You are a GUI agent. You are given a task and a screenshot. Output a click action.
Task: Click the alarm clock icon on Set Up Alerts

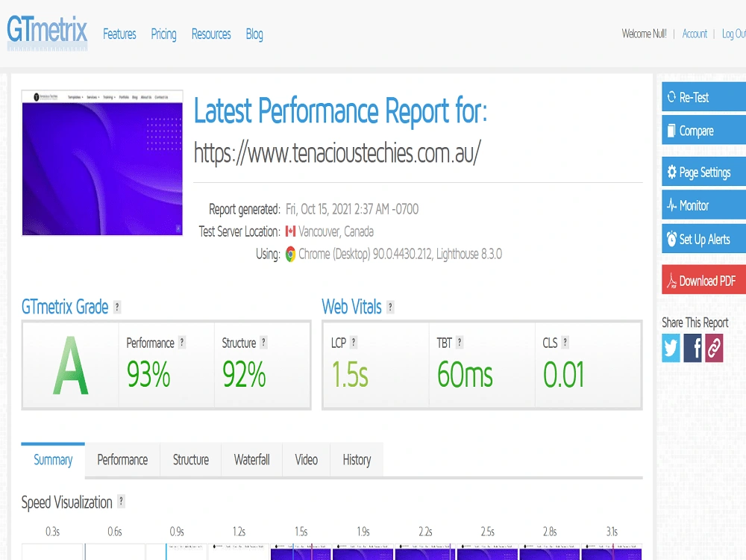pos(671,239)
